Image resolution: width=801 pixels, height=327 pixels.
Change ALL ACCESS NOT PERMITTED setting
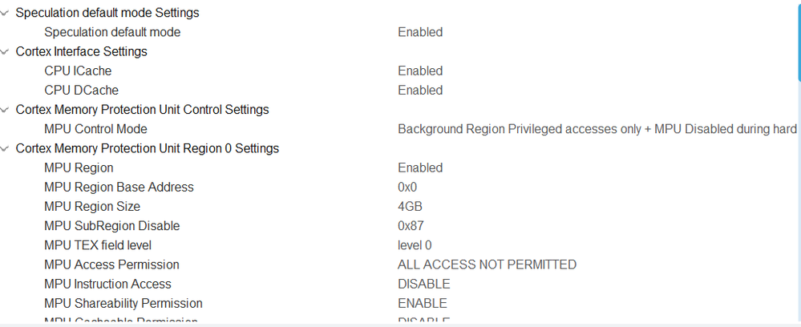pos(487,264)
